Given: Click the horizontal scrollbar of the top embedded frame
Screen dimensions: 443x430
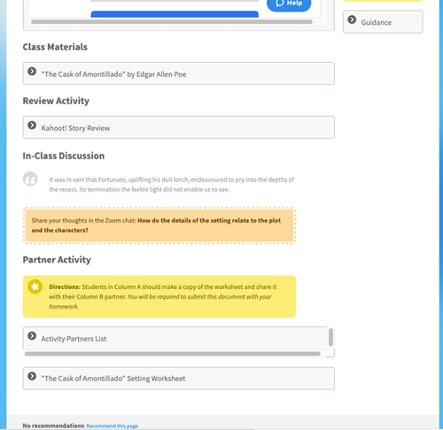Looking at the screenshot, I should 172,22.
